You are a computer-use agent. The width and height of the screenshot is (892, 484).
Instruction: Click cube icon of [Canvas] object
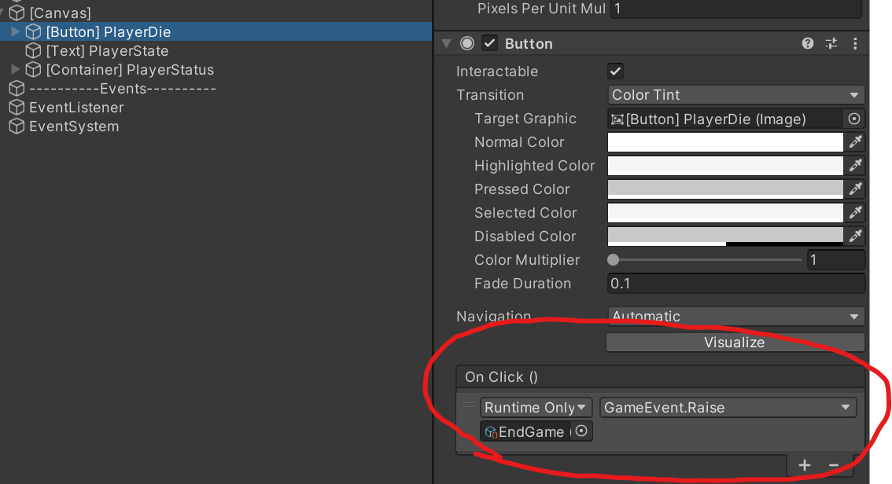coord(17,13)
